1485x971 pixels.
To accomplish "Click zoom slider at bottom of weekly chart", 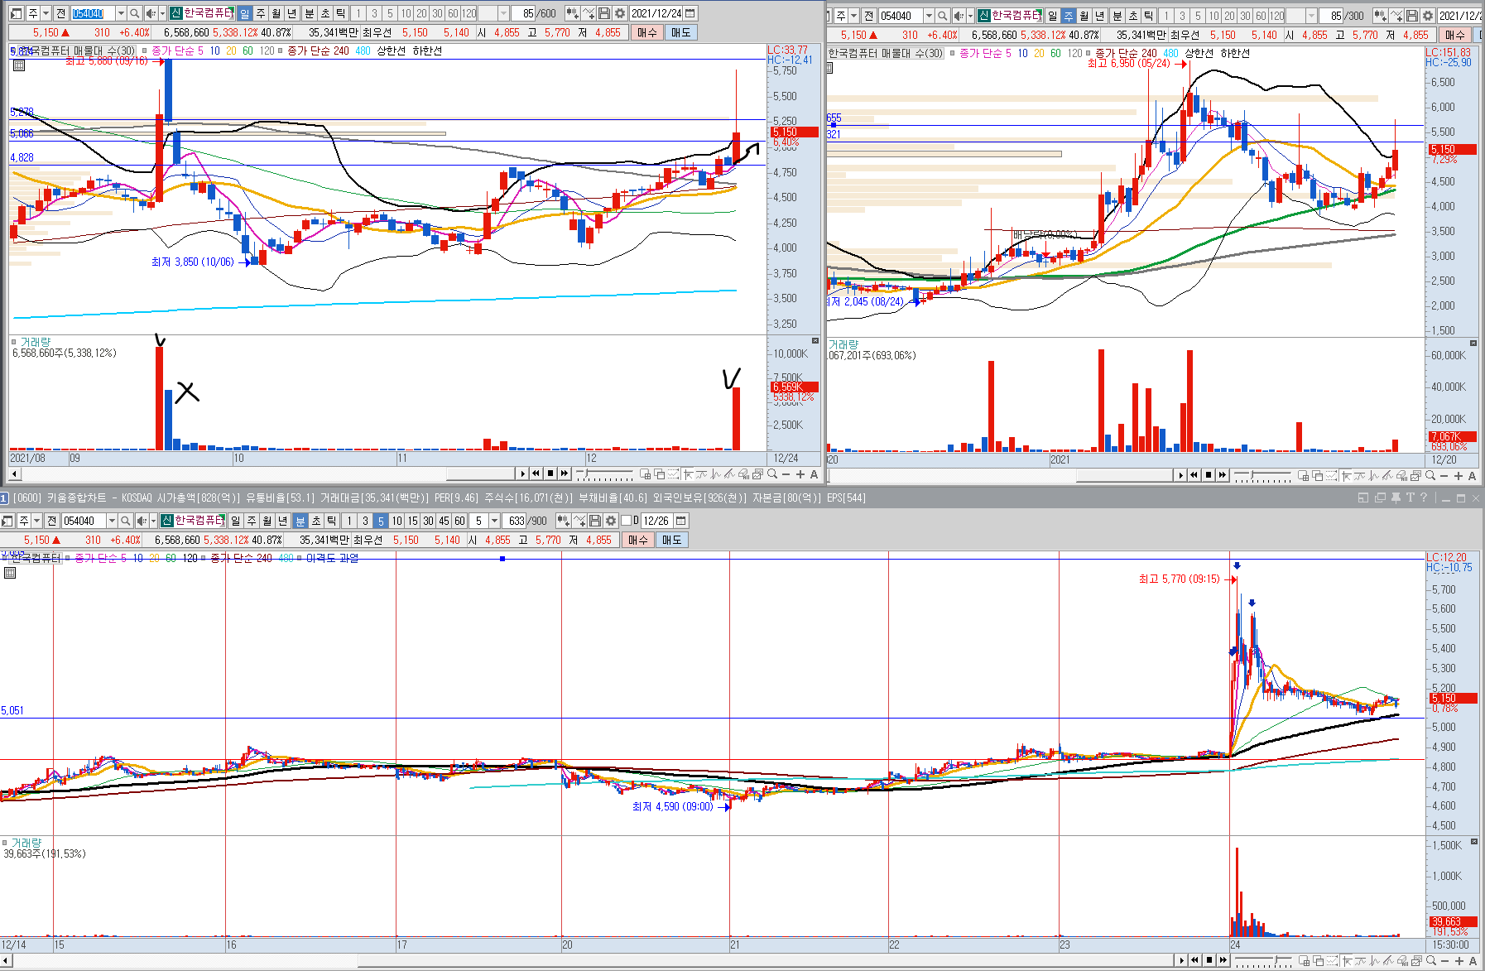I will (1262, 476).
